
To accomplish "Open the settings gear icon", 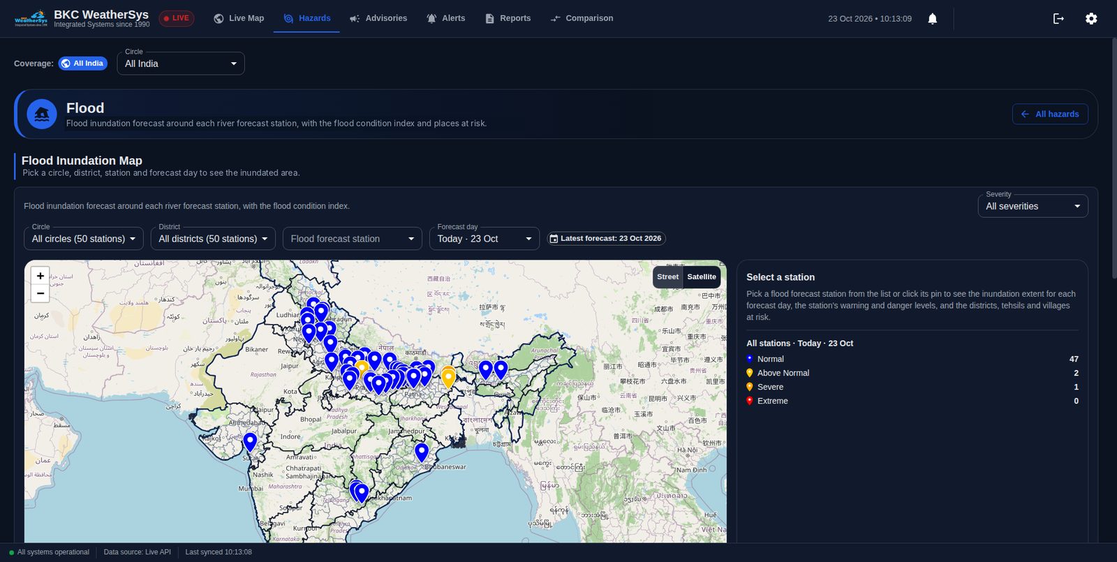I will 1091,19.
